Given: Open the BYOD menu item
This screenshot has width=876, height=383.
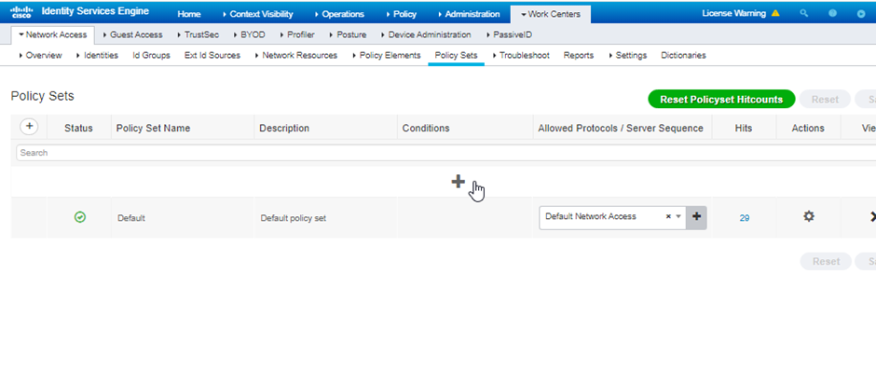Looking at the screenshot, I should pyautogui.click(x=249, y=34).
